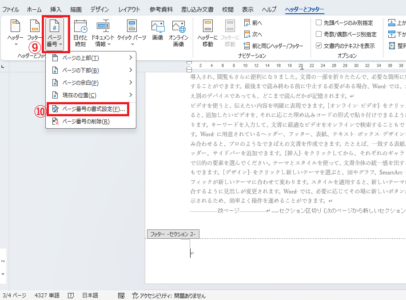Click the footer position from bottom icon
This screenshot has width=406, height=300.
pos(391,34)
